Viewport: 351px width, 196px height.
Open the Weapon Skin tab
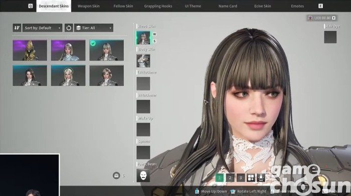pos(89,6)
